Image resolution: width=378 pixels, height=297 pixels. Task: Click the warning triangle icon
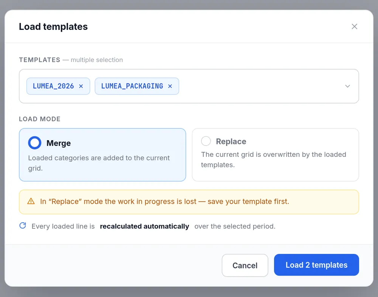(x=31, y=201)
